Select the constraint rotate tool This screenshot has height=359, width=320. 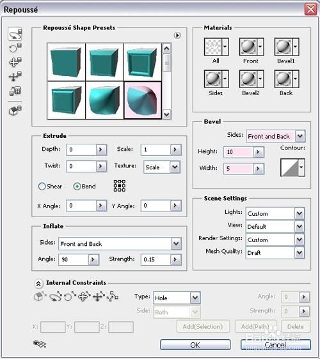pos(55,297)
